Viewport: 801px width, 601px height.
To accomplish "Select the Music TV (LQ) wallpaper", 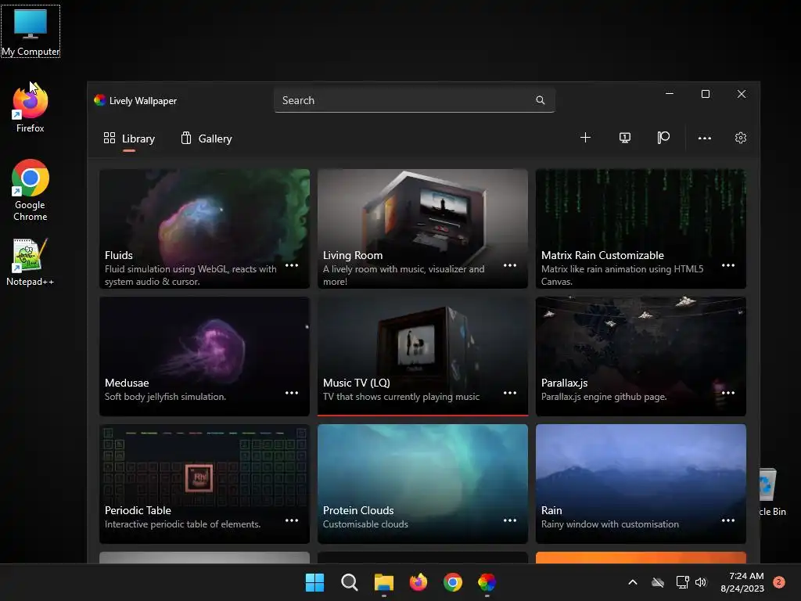I will pos(422,356).
